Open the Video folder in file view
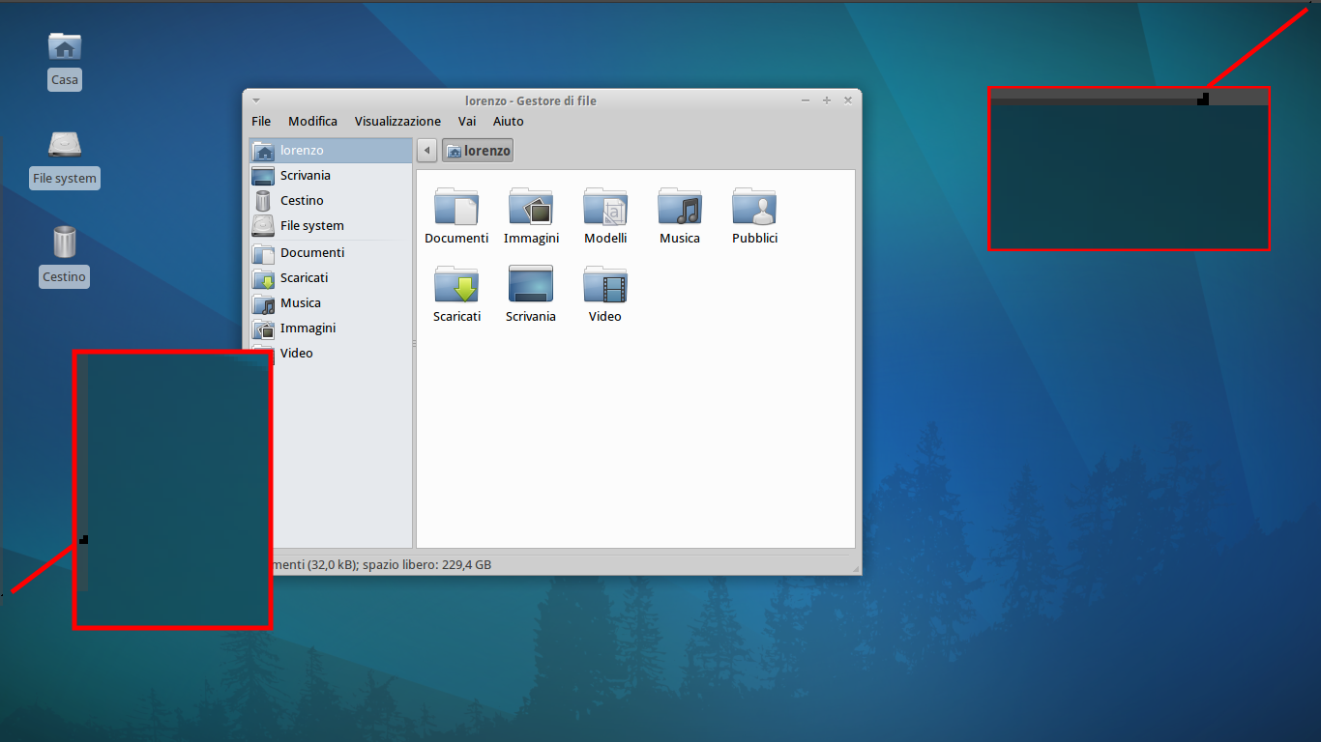 pyautogui.click(x=605, y=286)
